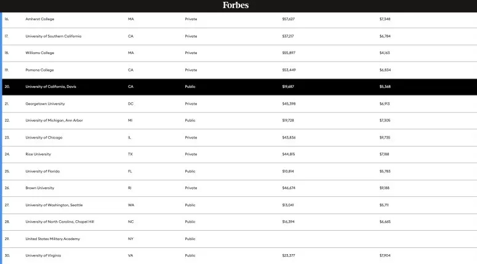The image size is (477, 264).
Task: Select Rice University row
Action: (x=38, y=154)
